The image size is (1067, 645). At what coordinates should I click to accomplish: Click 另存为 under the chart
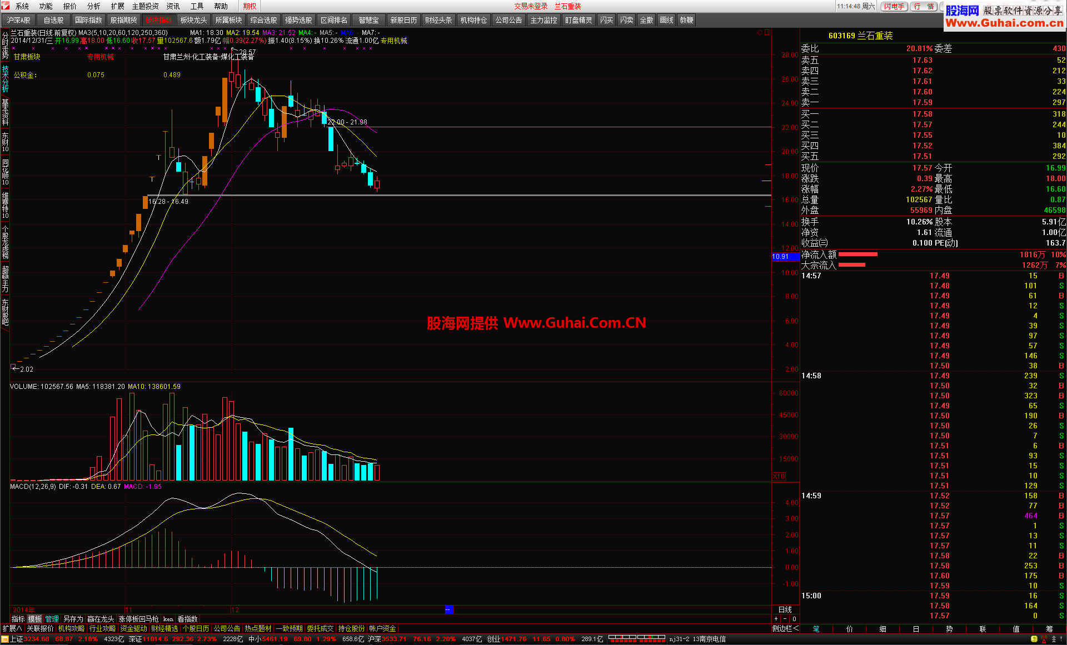click(x=73, y=619)
